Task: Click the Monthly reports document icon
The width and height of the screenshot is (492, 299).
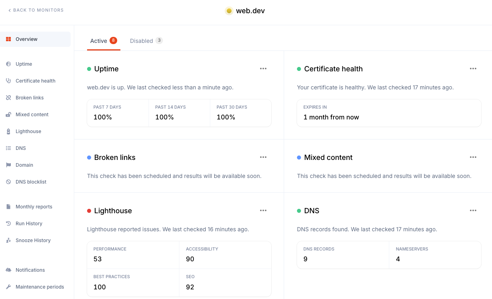Action: (8, 207)
